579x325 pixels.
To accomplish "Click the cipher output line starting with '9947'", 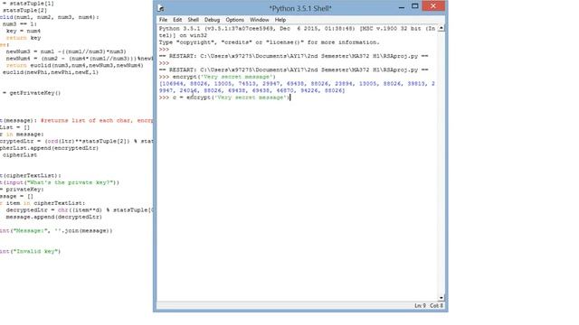I will click(252, 90).
